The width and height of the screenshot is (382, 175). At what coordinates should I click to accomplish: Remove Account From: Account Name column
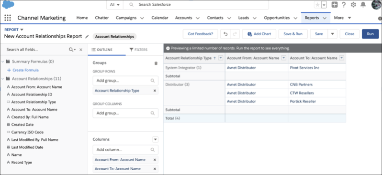pyautogui.click(x=155, y=160)
